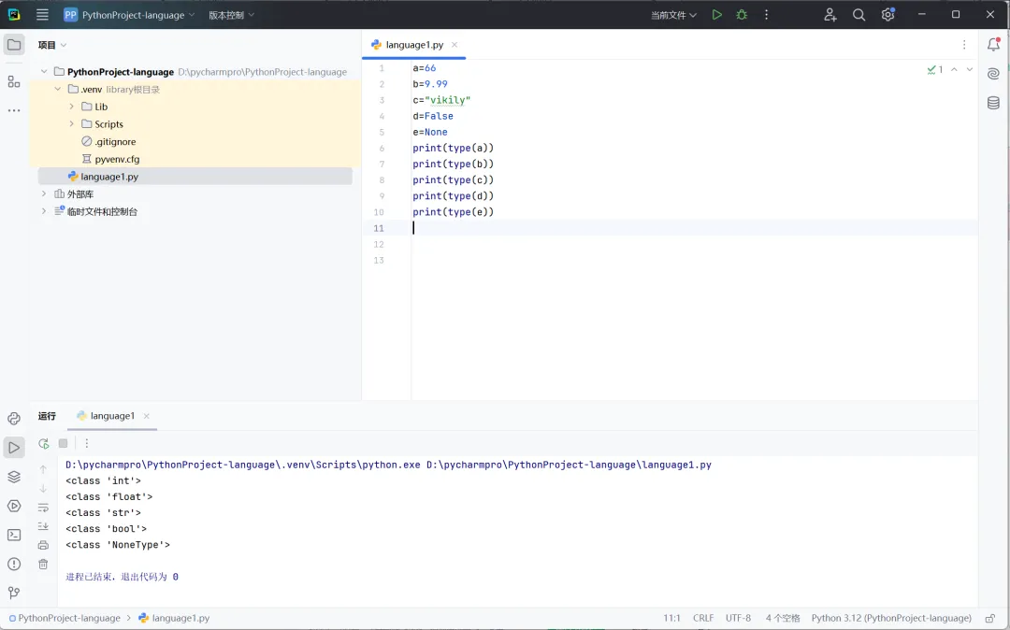Close the language1 run tab

click(x=146, y=416)
